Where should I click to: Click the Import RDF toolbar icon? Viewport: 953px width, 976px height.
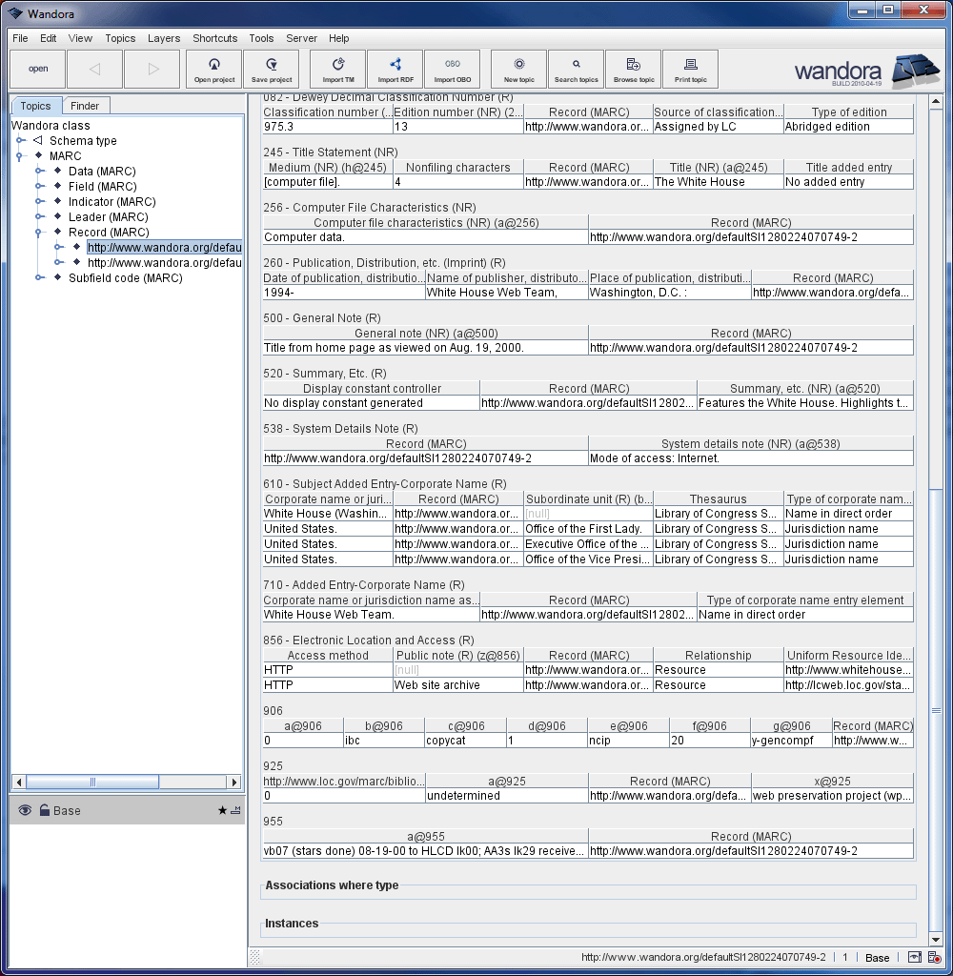pos(395,69)
